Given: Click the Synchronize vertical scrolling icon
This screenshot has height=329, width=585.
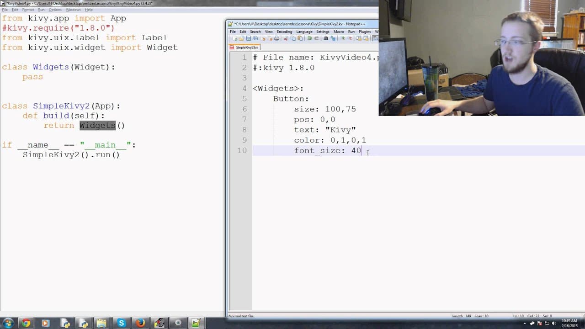Looking at the screenshot, I should pyautogui.click(x=359, y=38).
